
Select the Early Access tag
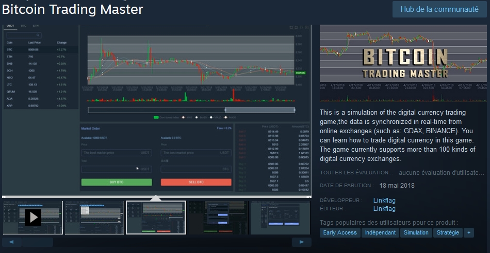[339, 232]
